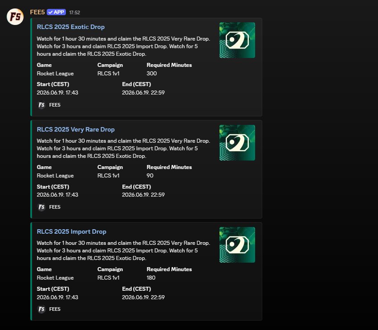
Task: Click Start (CEST) heading in Import Drop embed
Action: coord(53,289)
